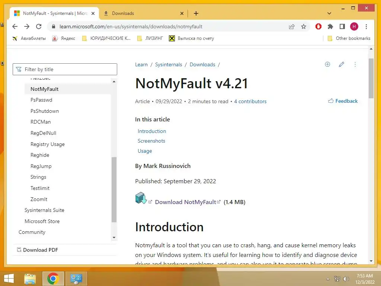The width and height of the screenshot is (381, 286).
Task: Open Strings in the sidebar
Action: [38, 177]
